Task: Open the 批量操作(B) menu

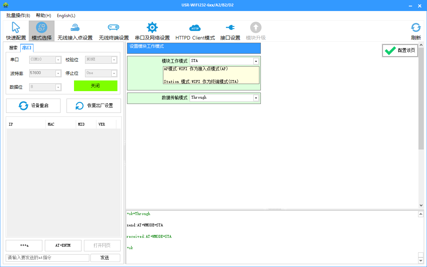Action: click(18, 16)
